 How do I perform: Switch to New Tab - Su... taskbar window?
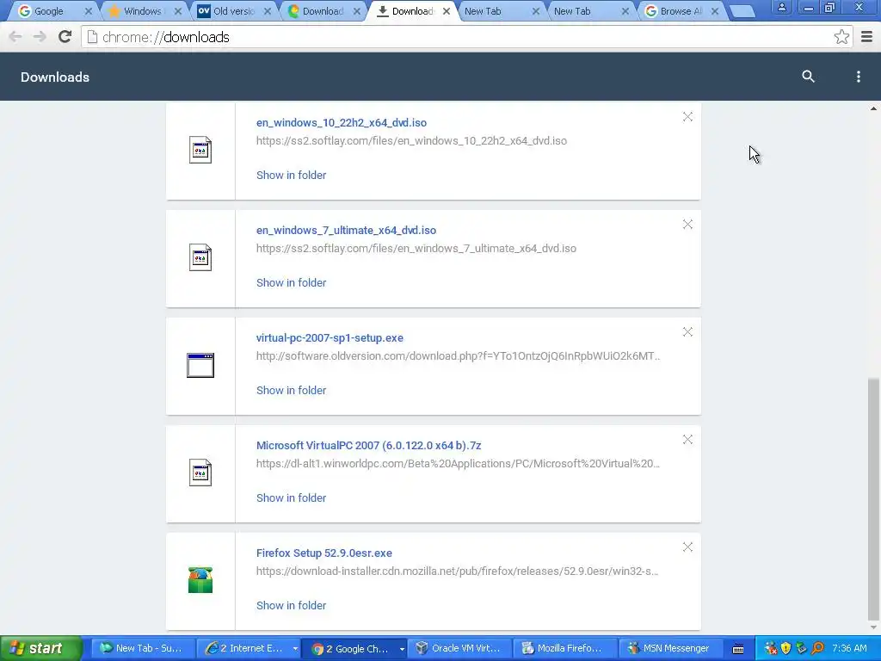click(x=143, y=648)
